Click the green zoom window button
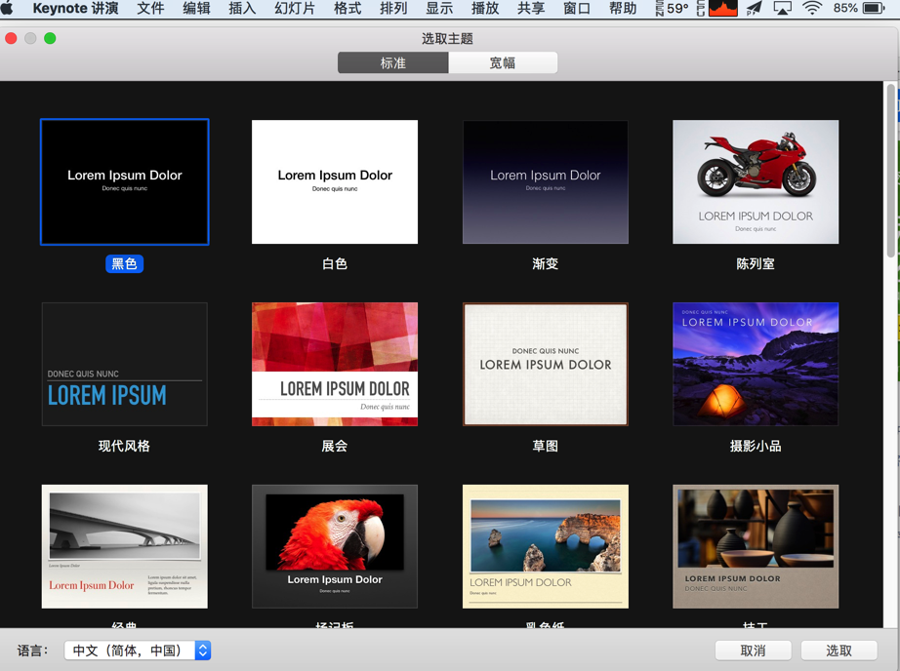Image resolution: width=900 pixels, height=671 pixels. (50, 38)
